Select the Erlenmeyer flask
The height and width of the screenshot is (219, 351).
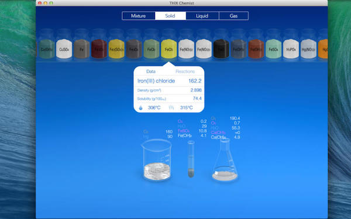click(225, 159)
